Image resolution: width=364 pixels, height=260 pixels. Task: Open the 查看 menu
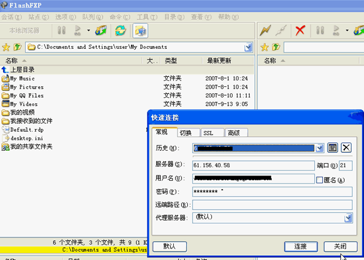coord(201,17)
